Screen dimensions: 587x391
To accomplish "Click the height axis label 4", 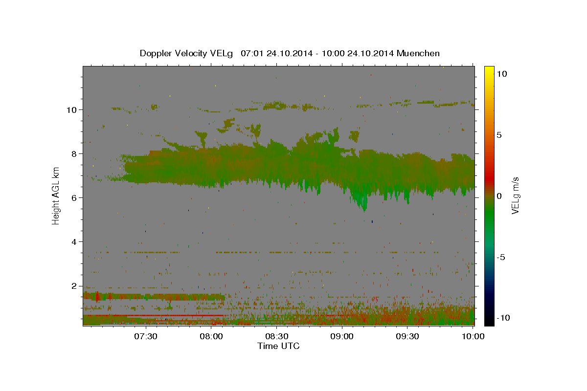I will click(73, 241).
